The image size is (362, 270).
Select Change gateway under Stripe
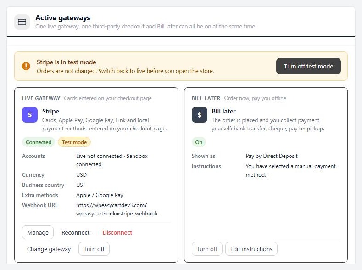[49, 249]
